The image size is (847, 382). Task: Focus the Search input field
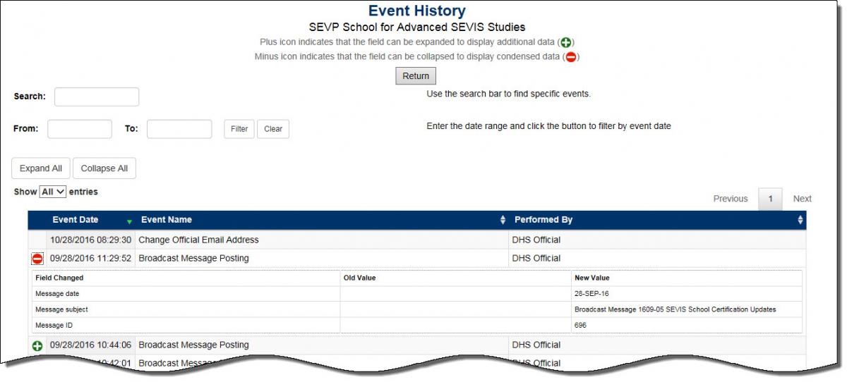pyautogui.click(x=97, y=97)
